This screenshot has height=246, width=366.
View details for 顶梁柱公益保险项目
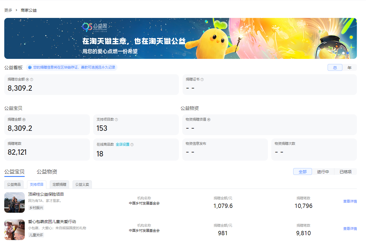pyautogui.click(x=350, y=201)
